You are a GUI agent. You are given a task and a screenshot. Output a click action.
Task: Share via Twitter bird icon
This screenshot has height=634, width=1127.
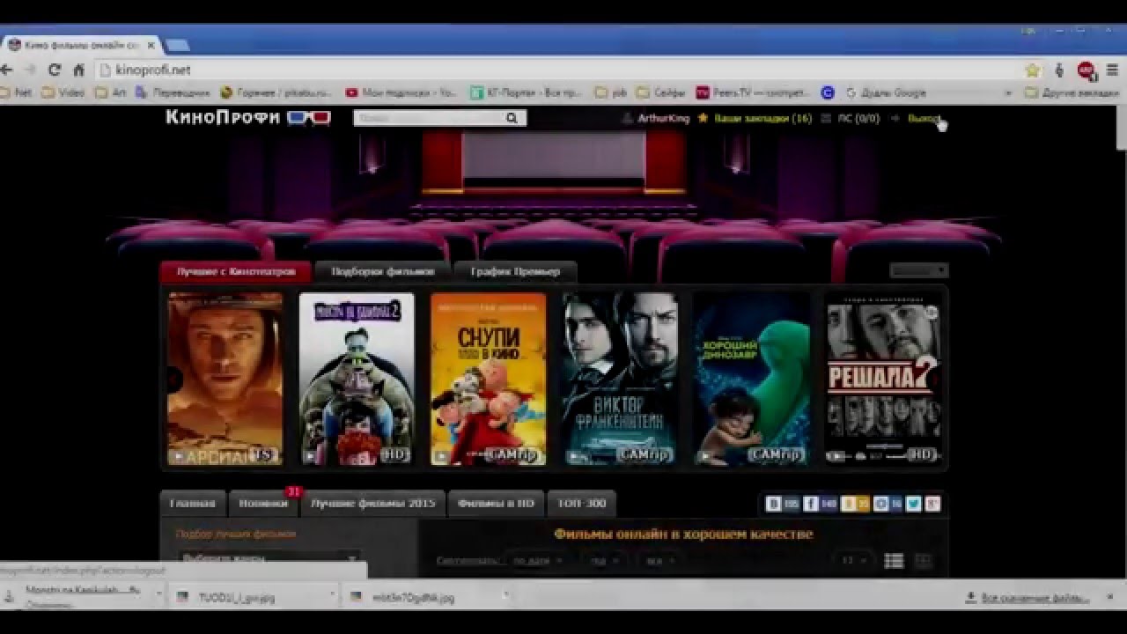(914, 504)
